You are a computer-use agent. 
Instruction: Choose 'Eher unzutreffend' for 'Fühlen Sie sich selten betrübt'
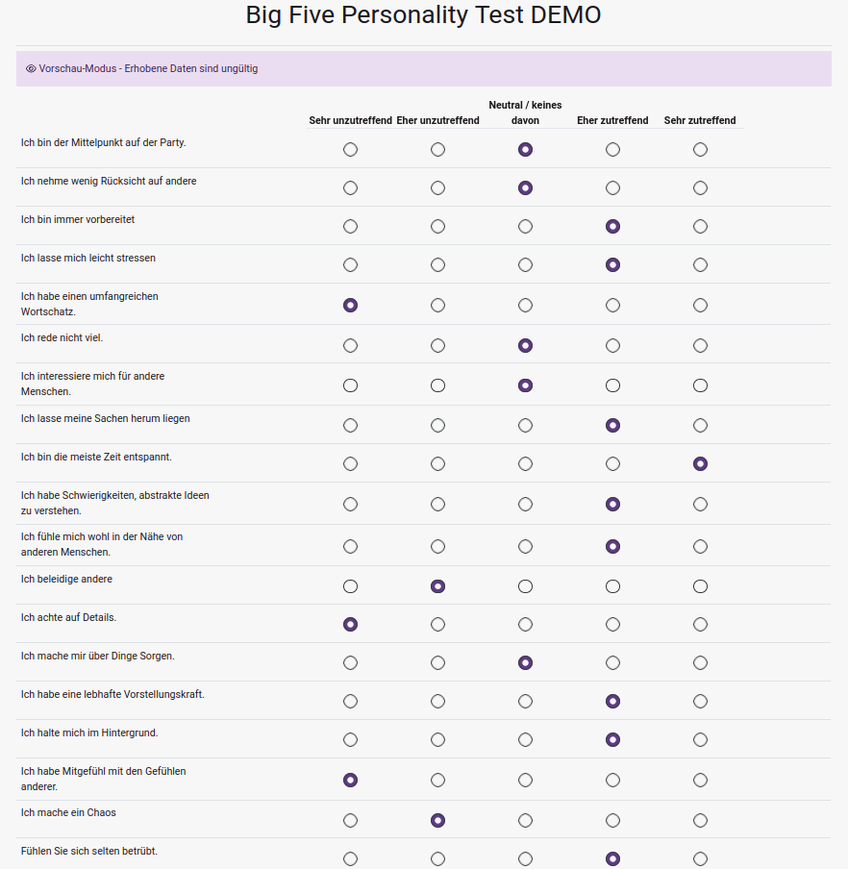pyautogui.click(x=437, y=859)
